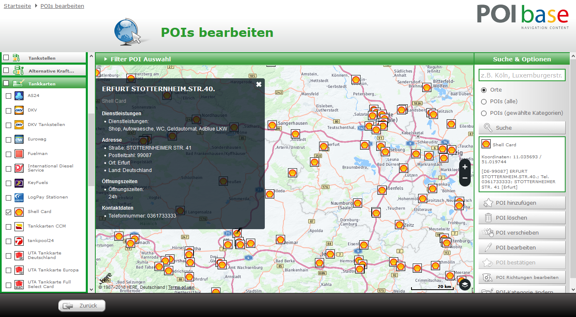The width and height of the screenshot is (576, 317).
Task: Click the POI base logo
Action: [x=523, y=17]
